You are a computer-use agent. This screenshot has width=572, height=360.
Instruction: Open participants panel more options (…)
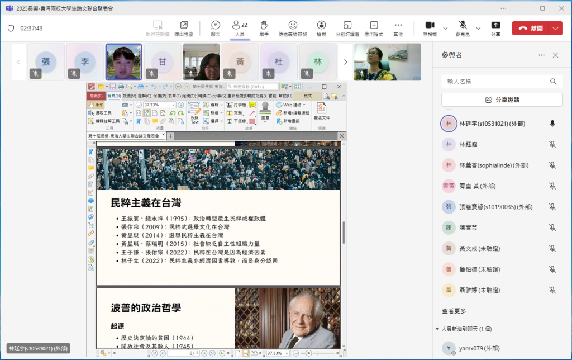coord(541,55)
